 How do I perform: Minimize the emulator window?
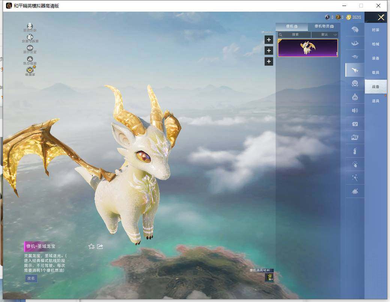[344, 6]
